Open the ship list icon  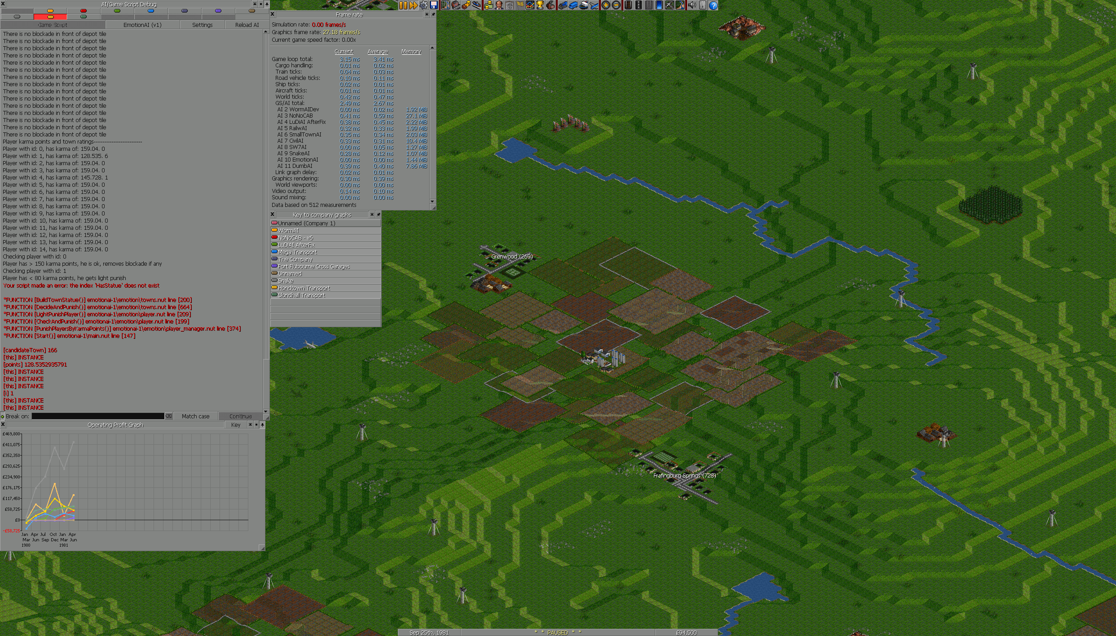[x=583, y=5]
